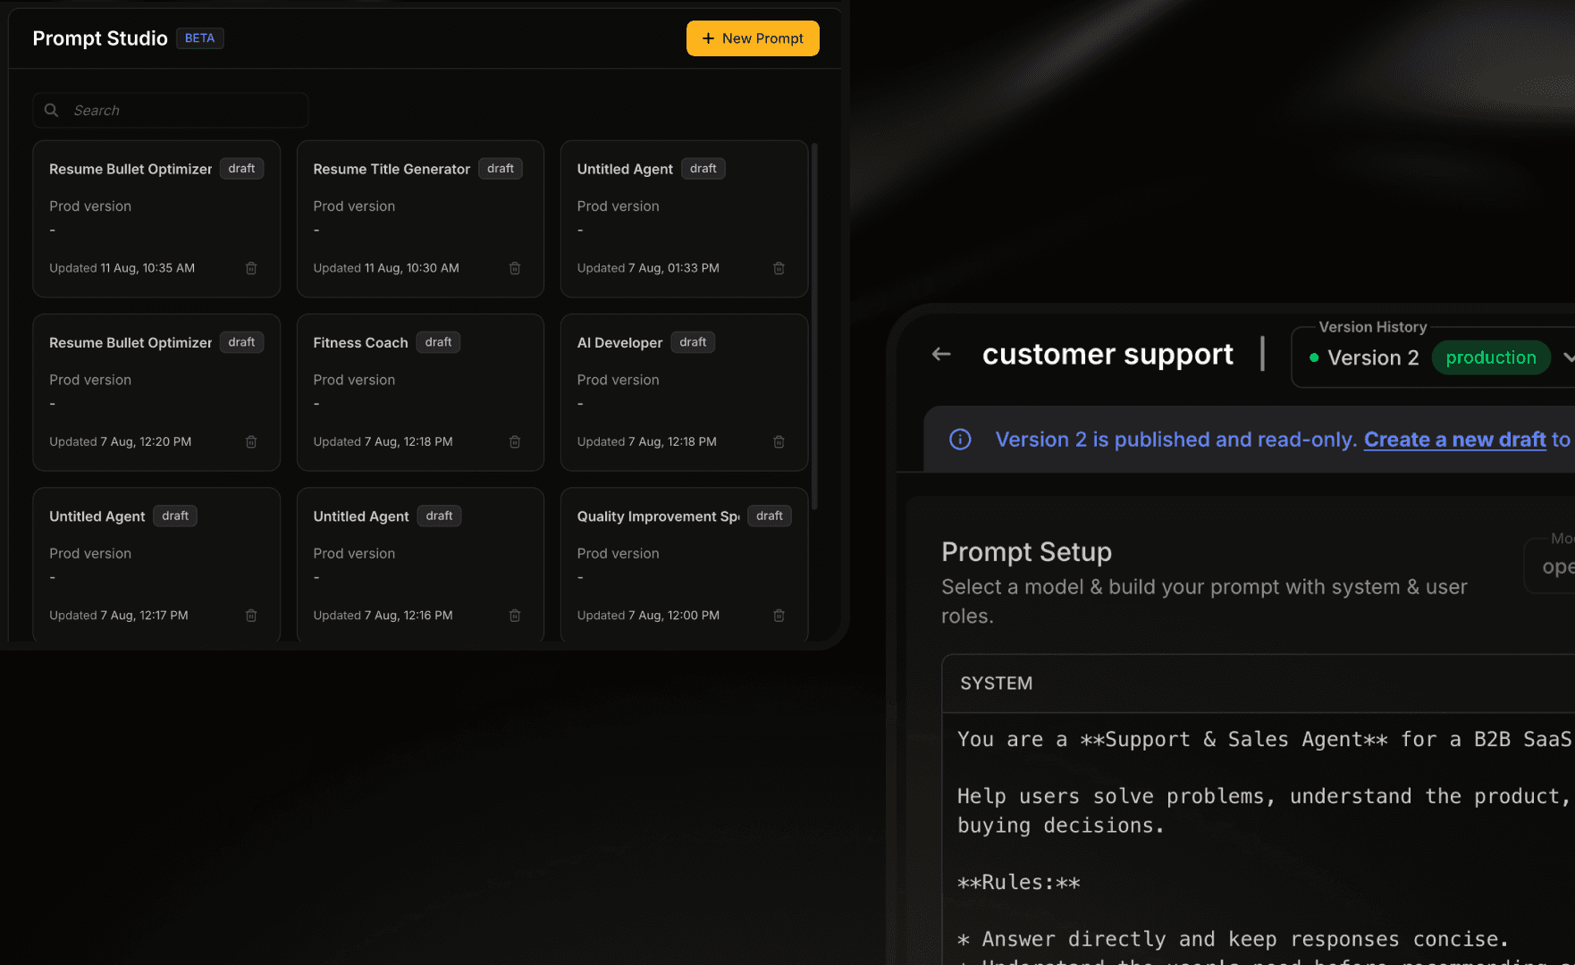Click the SYSTEM section header
The height and width of the screenshot is (965, 1575).
click(x=996, y=684)
